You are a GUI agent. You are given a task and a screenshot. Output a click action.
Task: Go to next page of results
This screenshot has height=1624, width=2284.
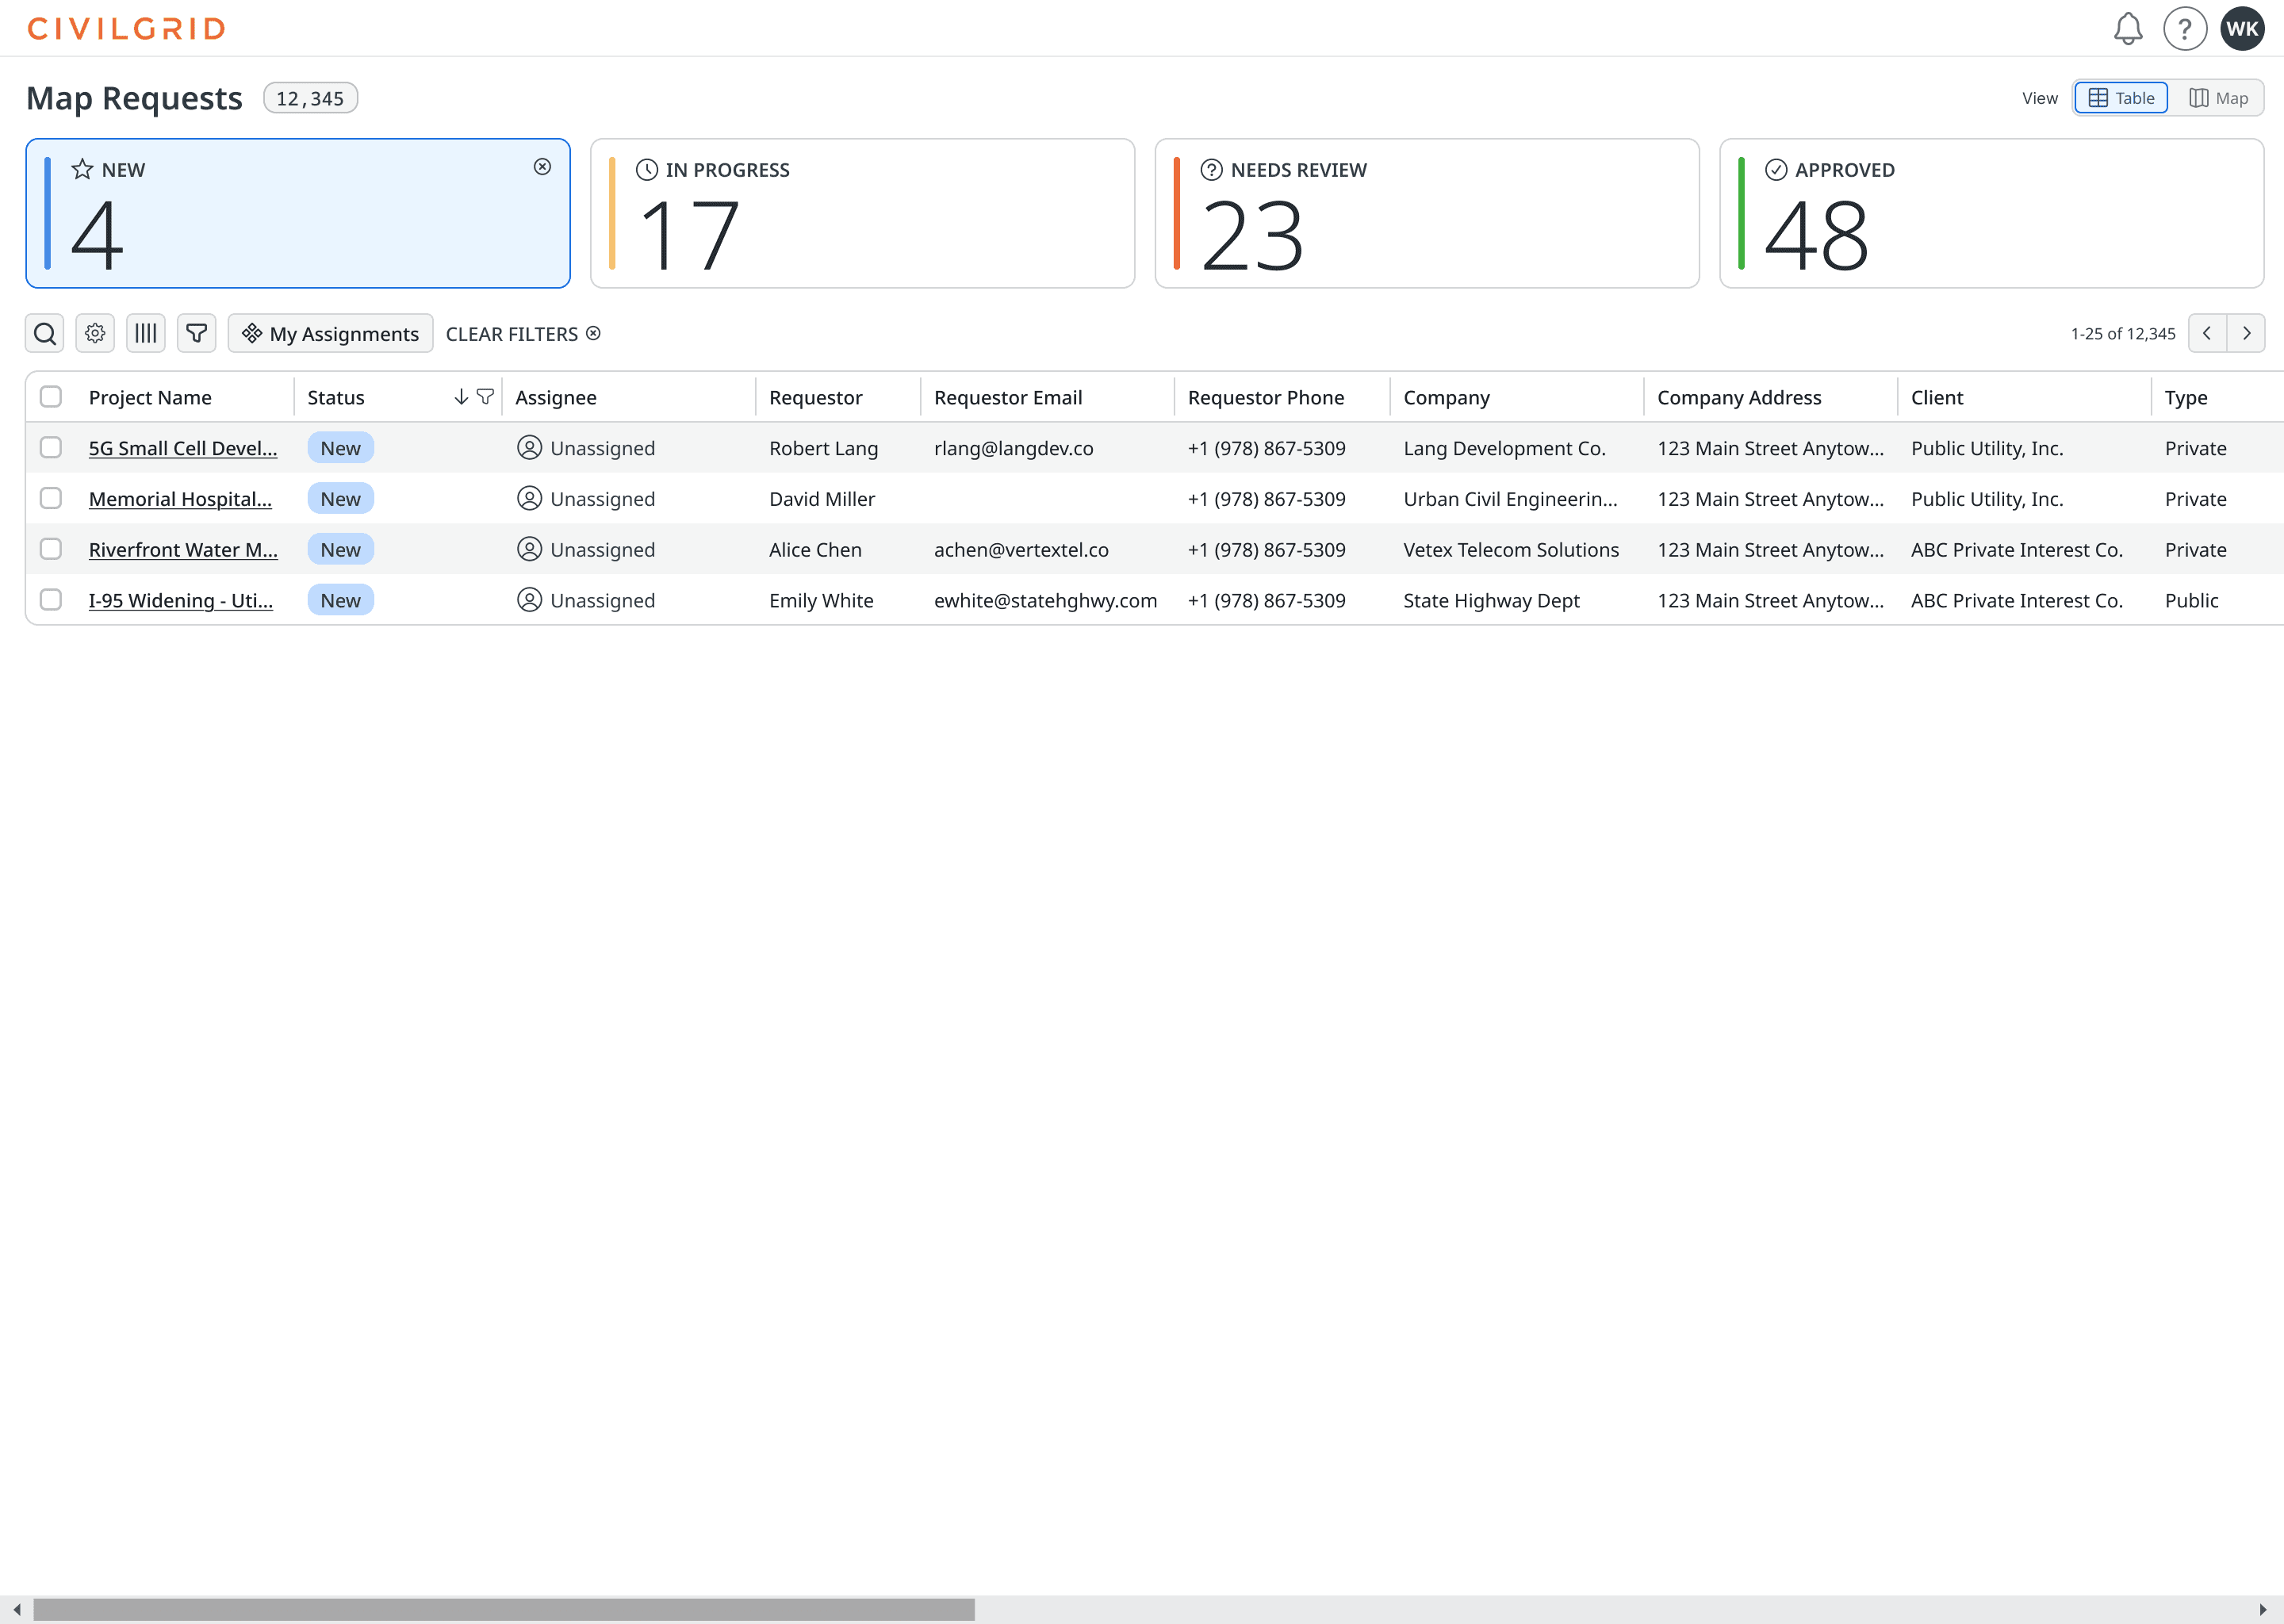(x=2246, y=333)
